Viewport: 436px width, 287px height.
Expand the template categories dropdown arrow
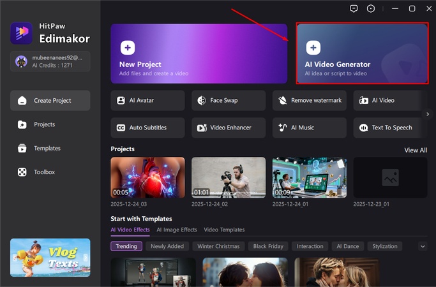click(422, 246)
